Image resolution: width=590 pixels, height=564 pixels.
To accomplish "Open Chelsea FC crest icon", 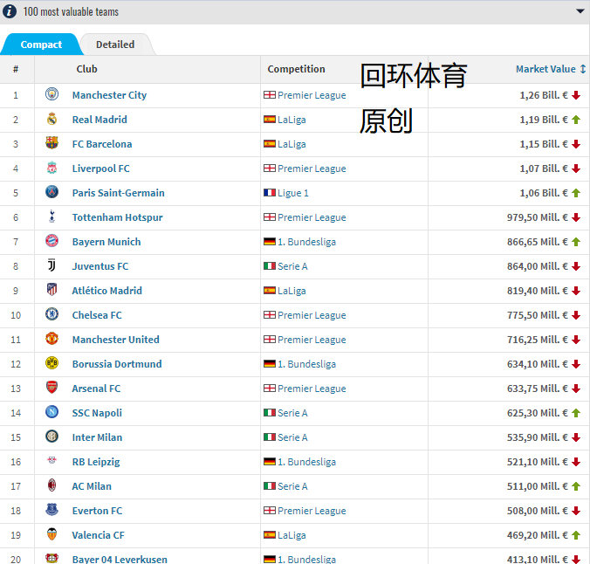I will tap(51, 314).
